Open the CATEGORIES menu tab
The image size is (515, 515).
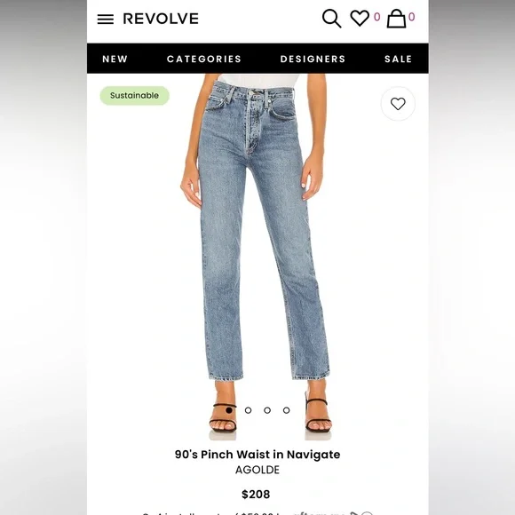tap(204, 59)
